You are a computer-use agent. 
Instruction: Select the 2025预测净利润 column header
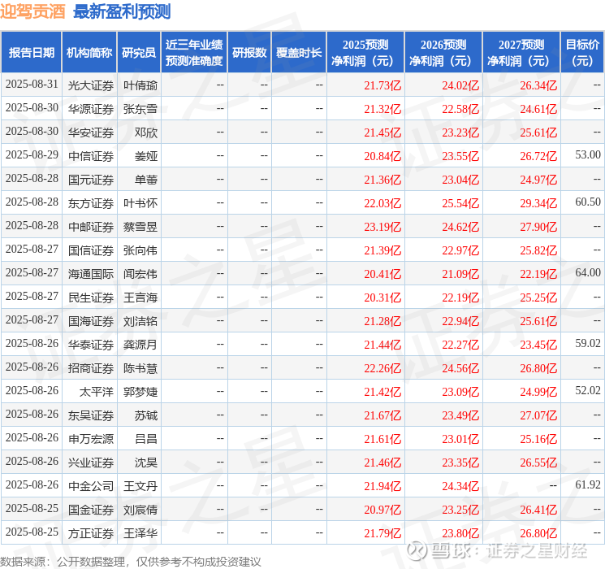pos(365,53)
